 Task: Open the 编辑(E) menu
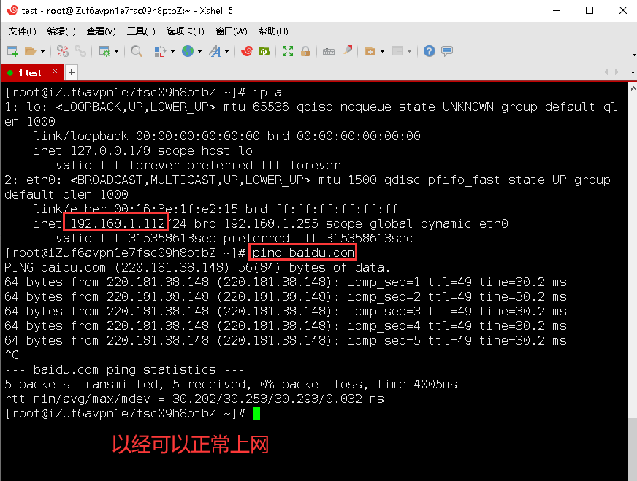(x=61, y=31)
